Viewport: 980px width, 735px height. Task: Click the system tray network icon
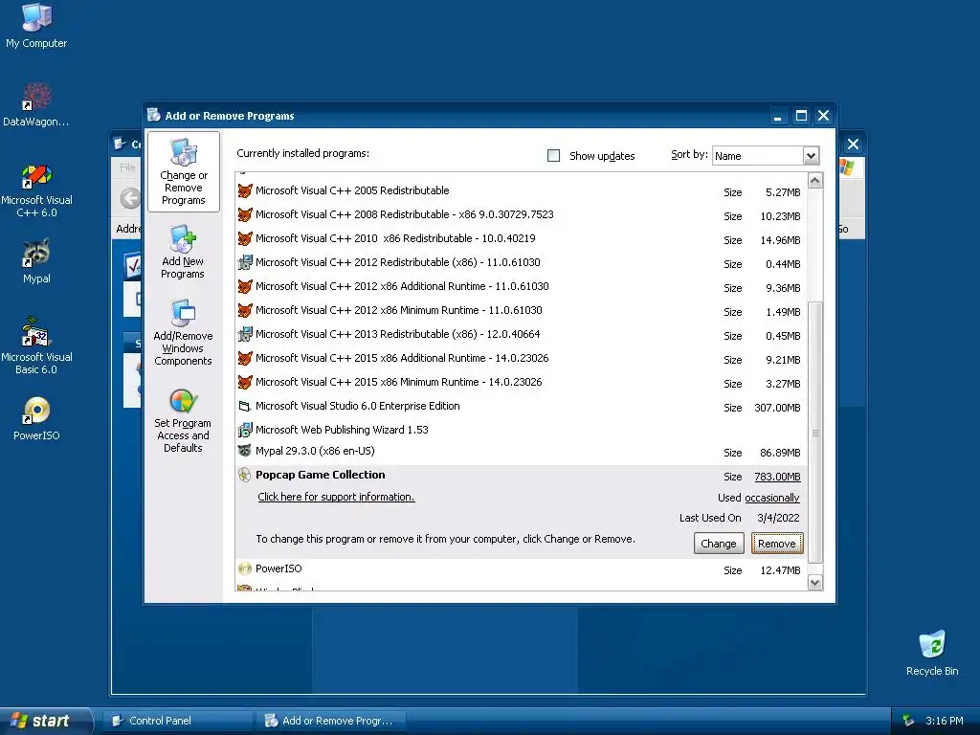click(x=907, y=721)
